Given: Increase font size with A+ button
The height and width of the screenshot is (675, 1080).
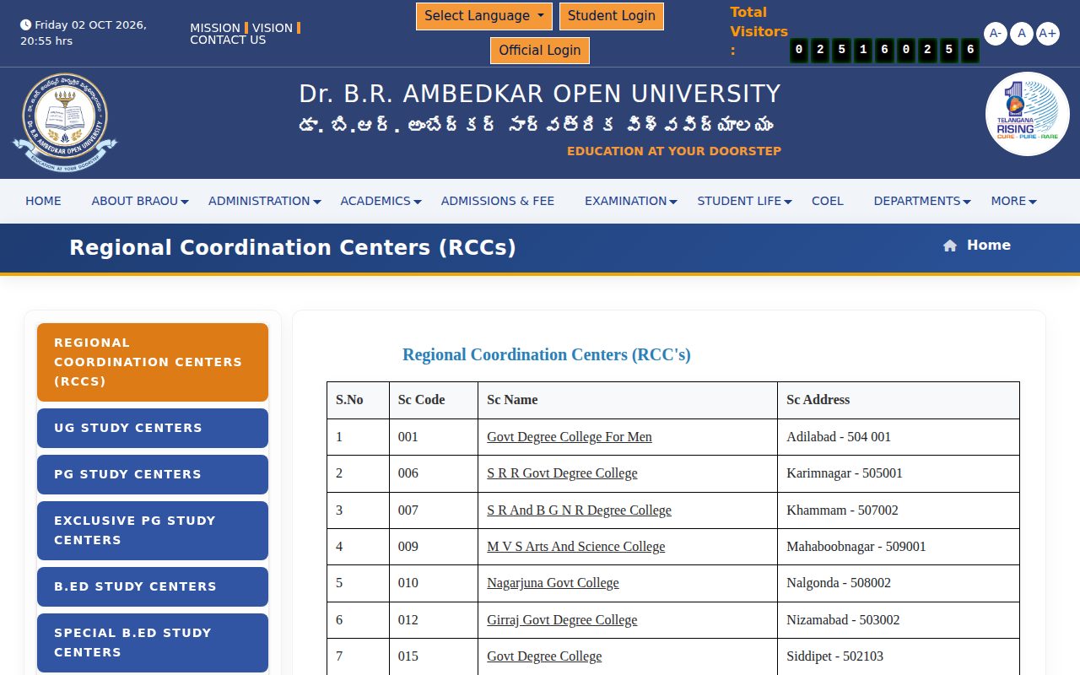Looking at the screenshot, I should click(x=1048, y=34).
